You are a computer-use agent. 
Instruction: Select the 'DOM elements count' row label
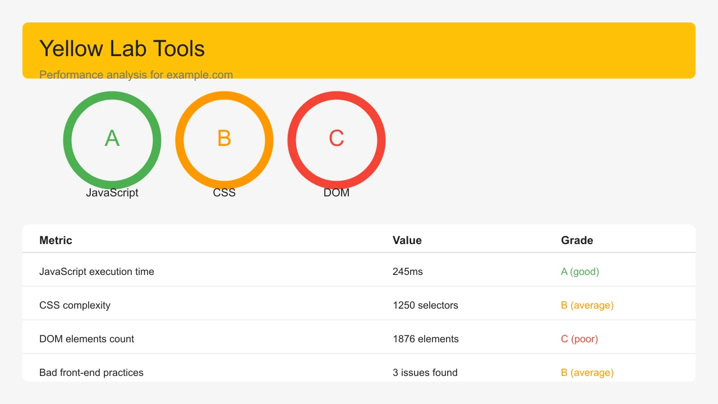coord(87,339)
